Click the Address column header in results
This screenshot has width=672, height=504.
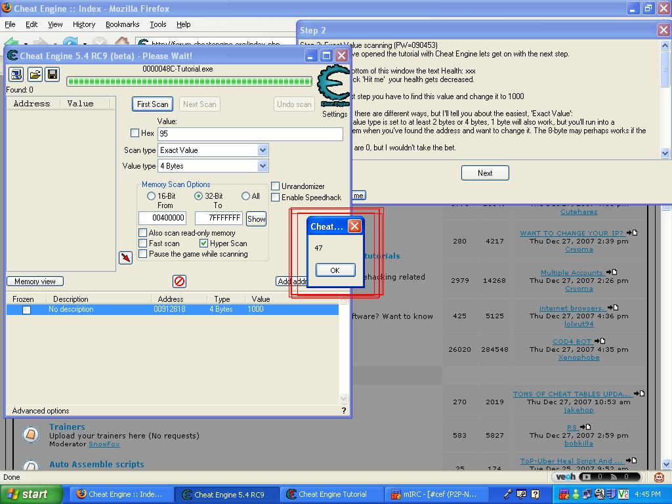31,103
